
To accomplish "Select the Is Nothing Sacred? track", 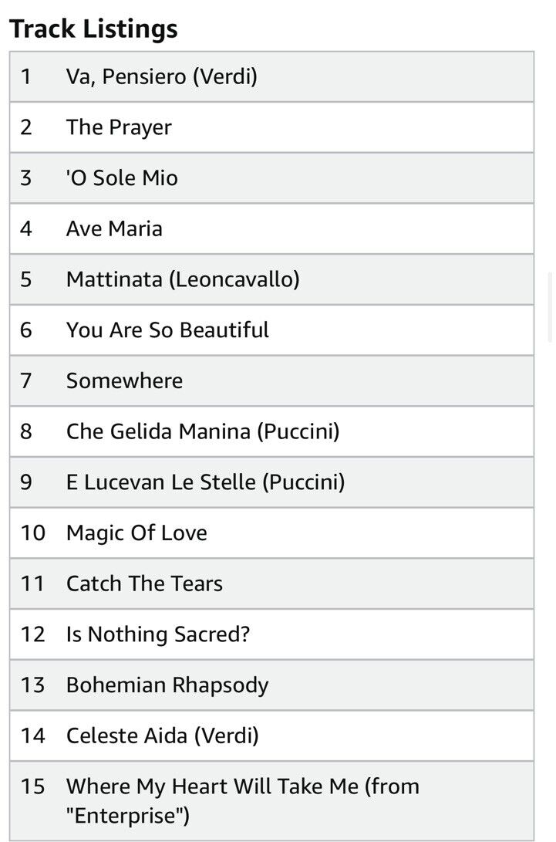I will click(271, 634).
